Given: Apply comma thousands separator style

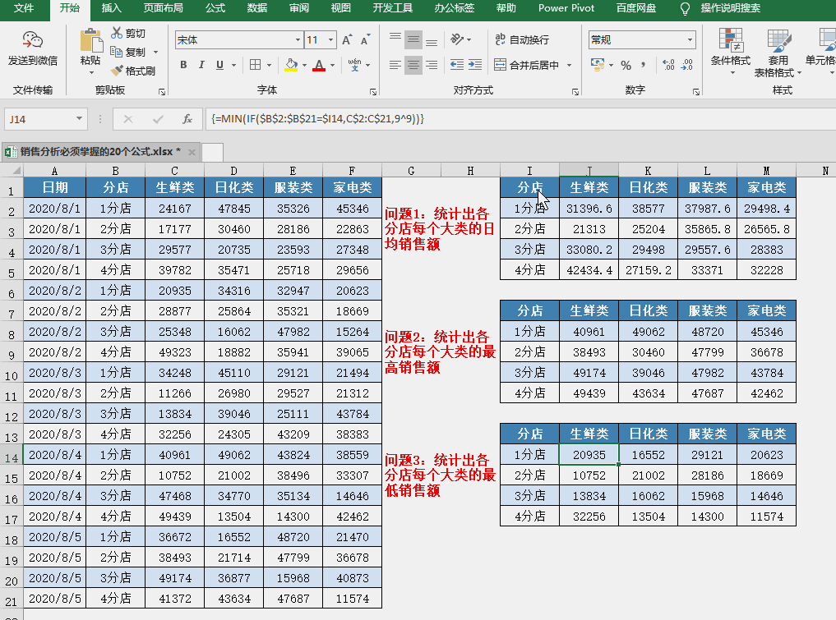Looking at the screenshot, I should point(644,65).
